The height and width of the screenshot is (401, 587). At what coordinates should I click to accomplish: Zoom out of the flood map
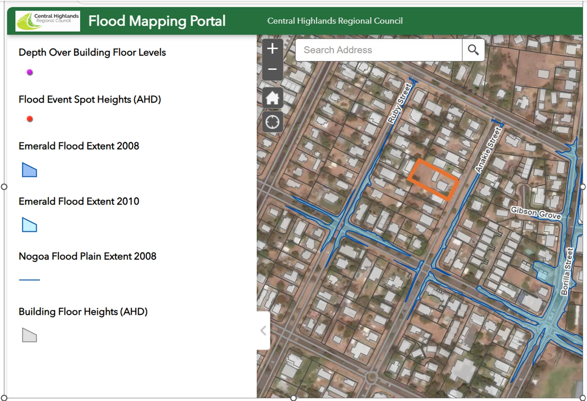pos(272,69)
